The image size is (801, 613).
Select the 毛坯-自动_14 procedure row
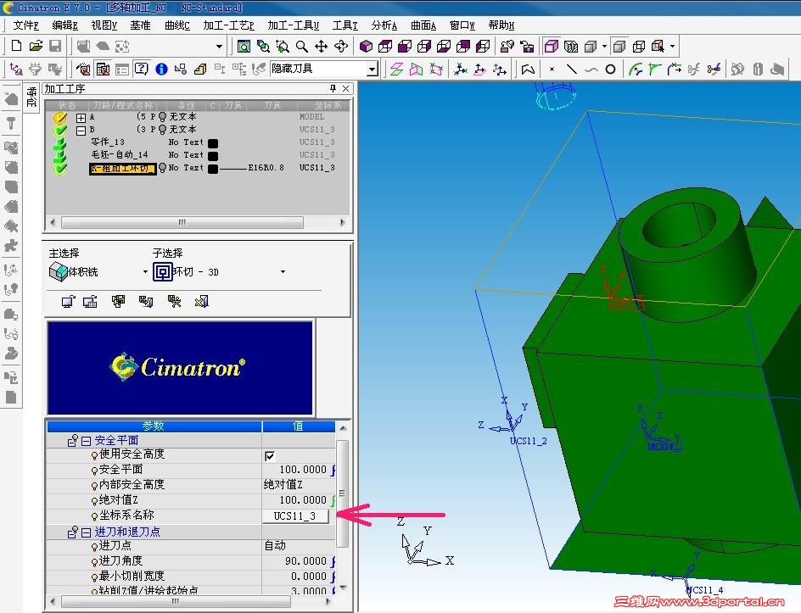[x=120, y=154]
